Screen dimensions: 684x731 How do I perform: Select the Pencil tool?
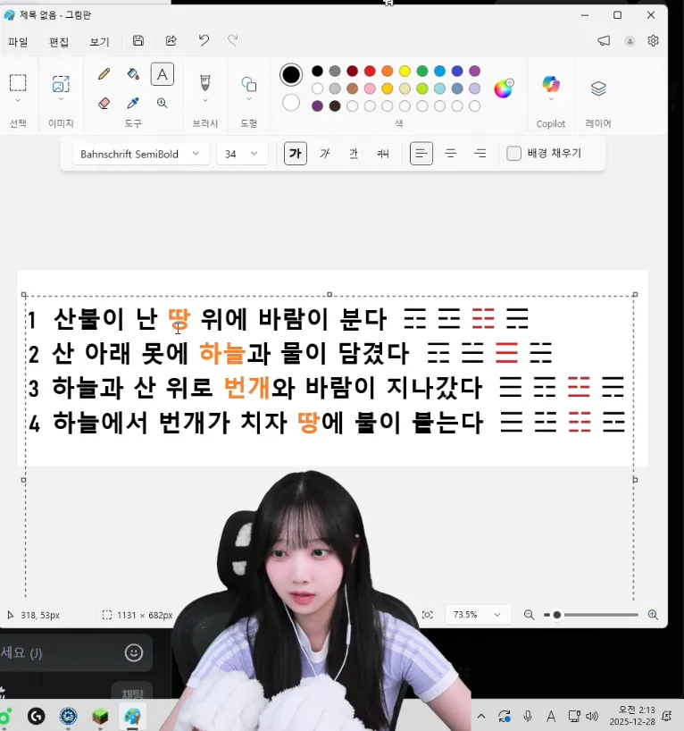click(x=104, y=74)
